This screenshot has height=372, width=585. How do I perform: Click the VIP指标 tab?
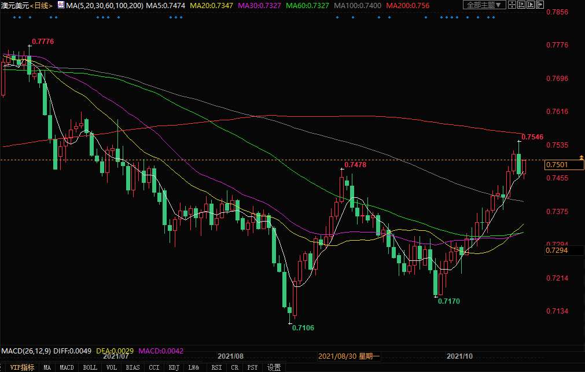(x=23, y=367)
